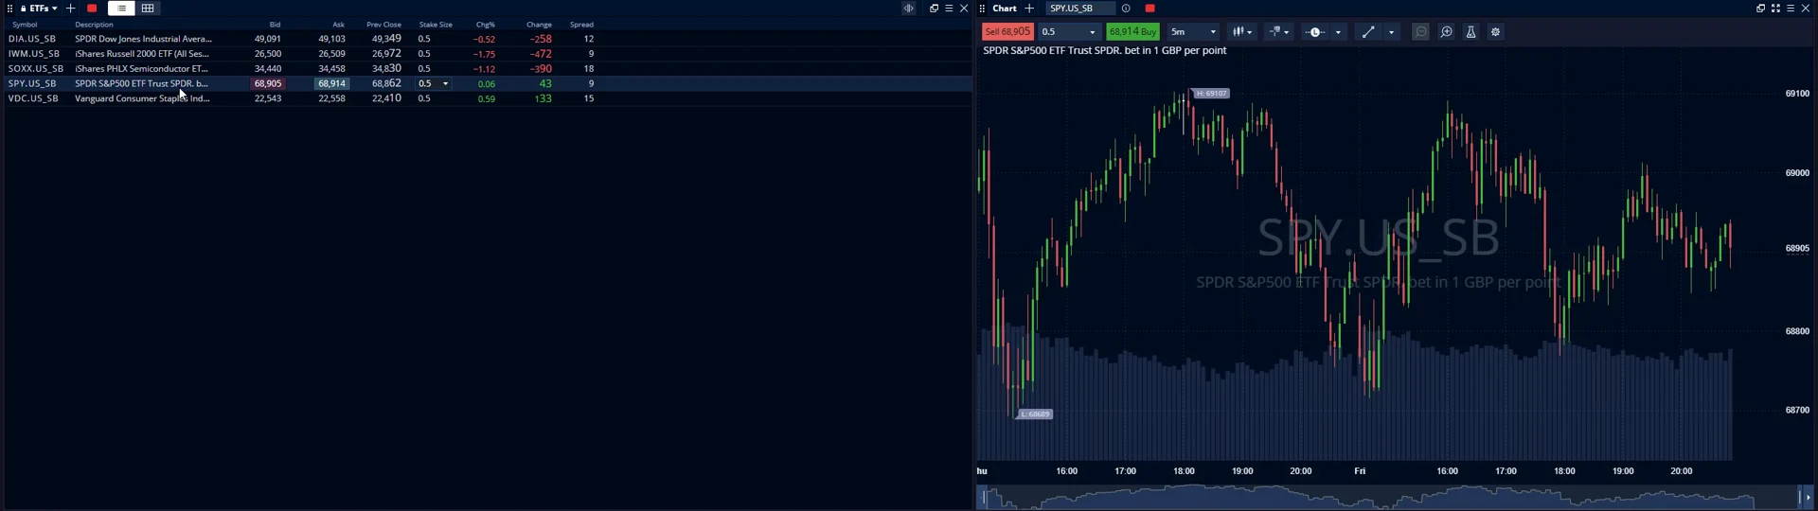
Task: Click navigator scroll-right arrow
Action: [1808, 497]
